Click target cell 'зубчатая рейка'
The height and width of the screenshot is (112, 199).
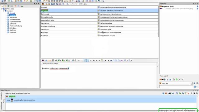[129, 23]
